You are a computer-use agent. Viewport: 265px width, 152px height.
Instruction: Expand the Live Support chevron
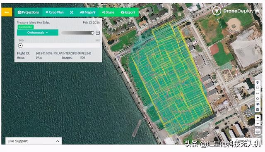click(58, 141)
